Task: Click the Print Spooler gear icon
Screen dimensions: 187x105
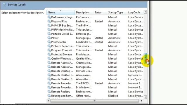Action: pyautogui.click(x=49, y=42)
